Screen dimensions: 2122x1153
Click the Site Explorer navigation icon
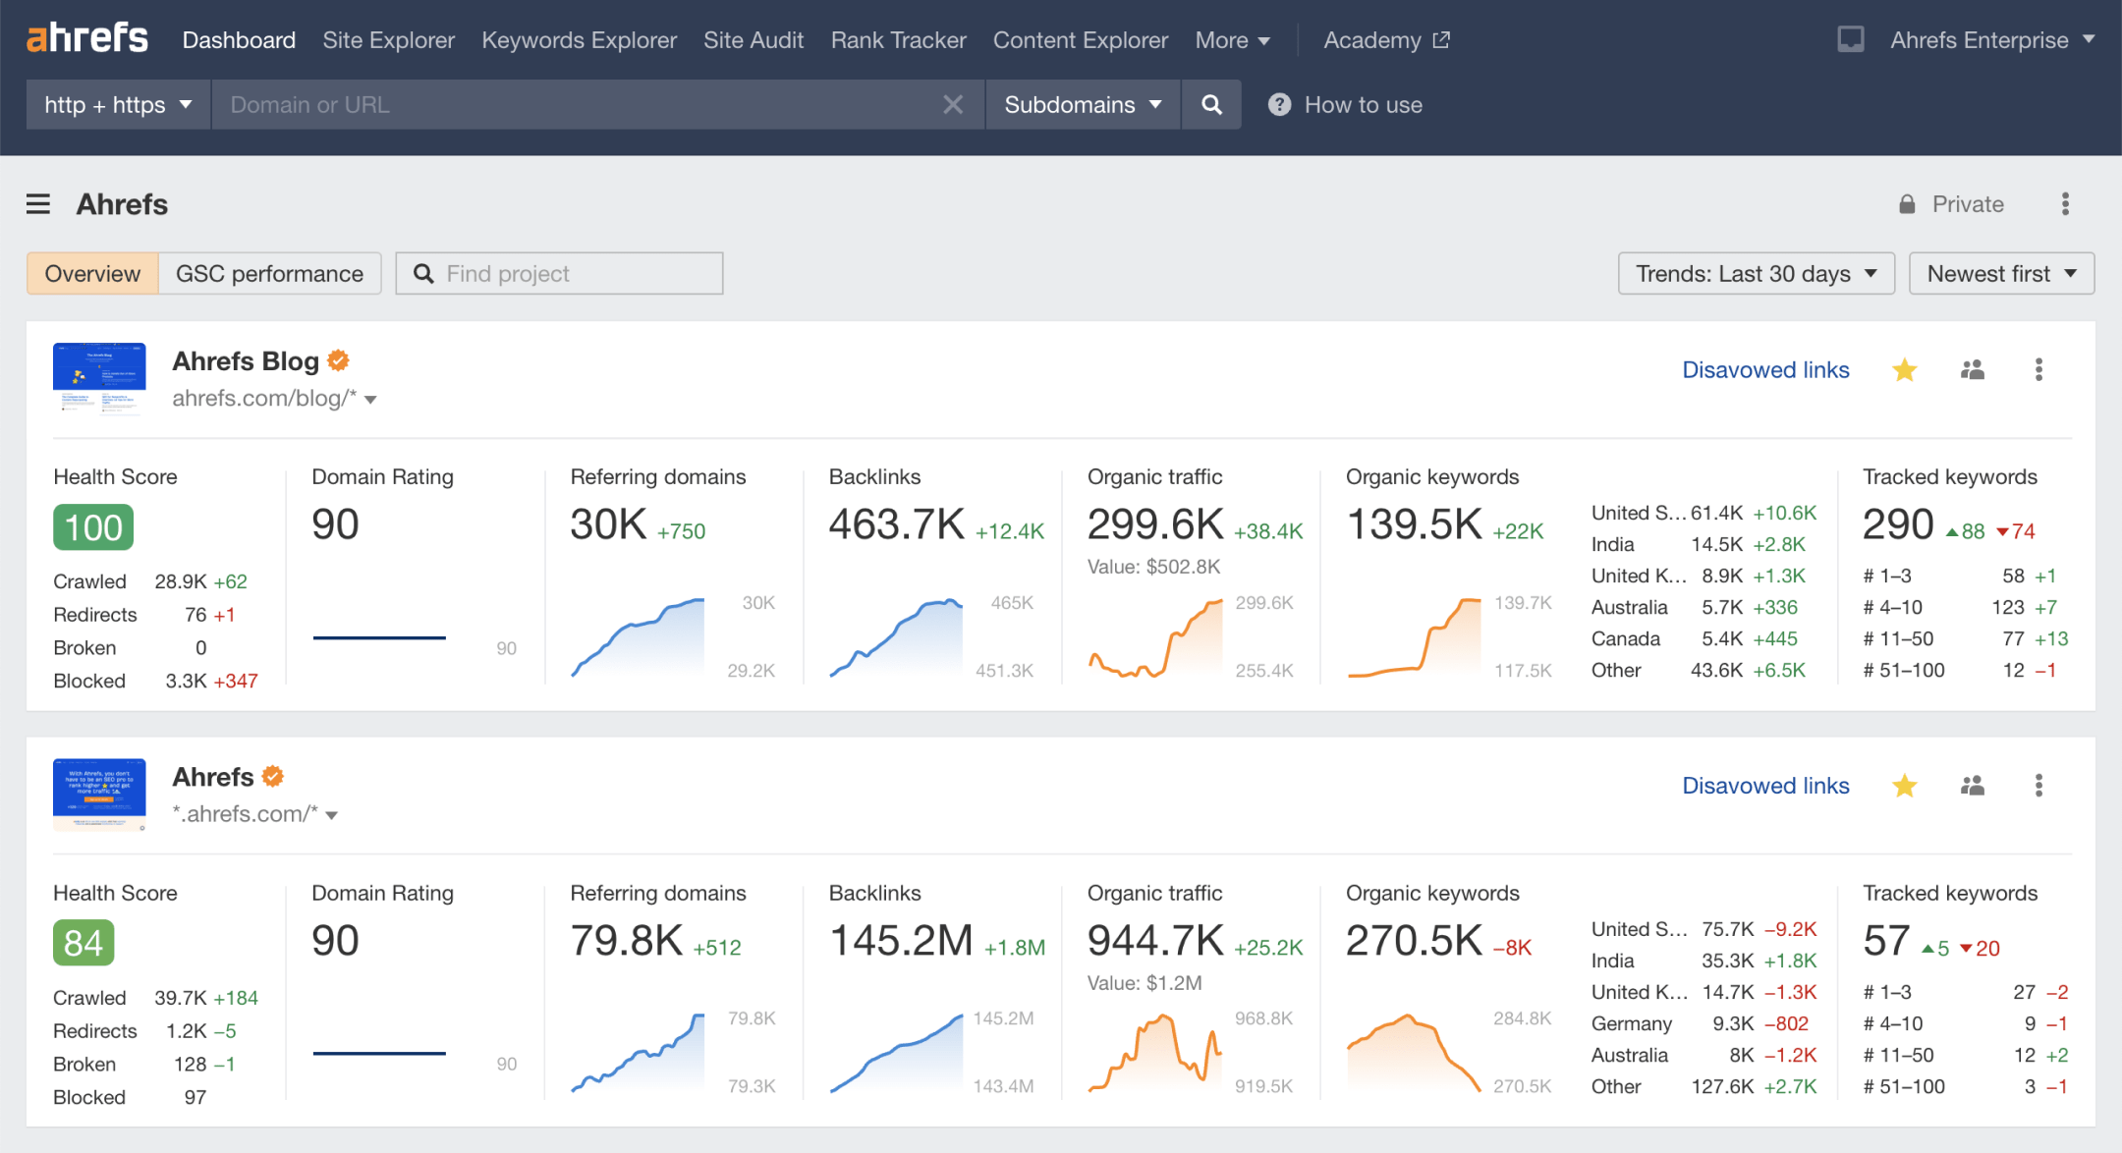point(391,38)
